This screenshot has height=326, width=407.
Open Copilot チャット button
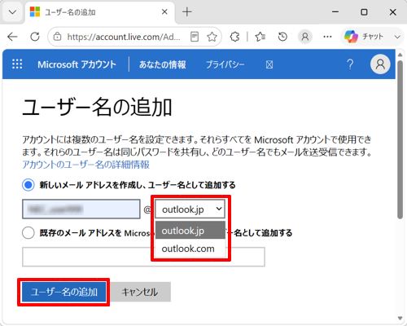point(364,37)
